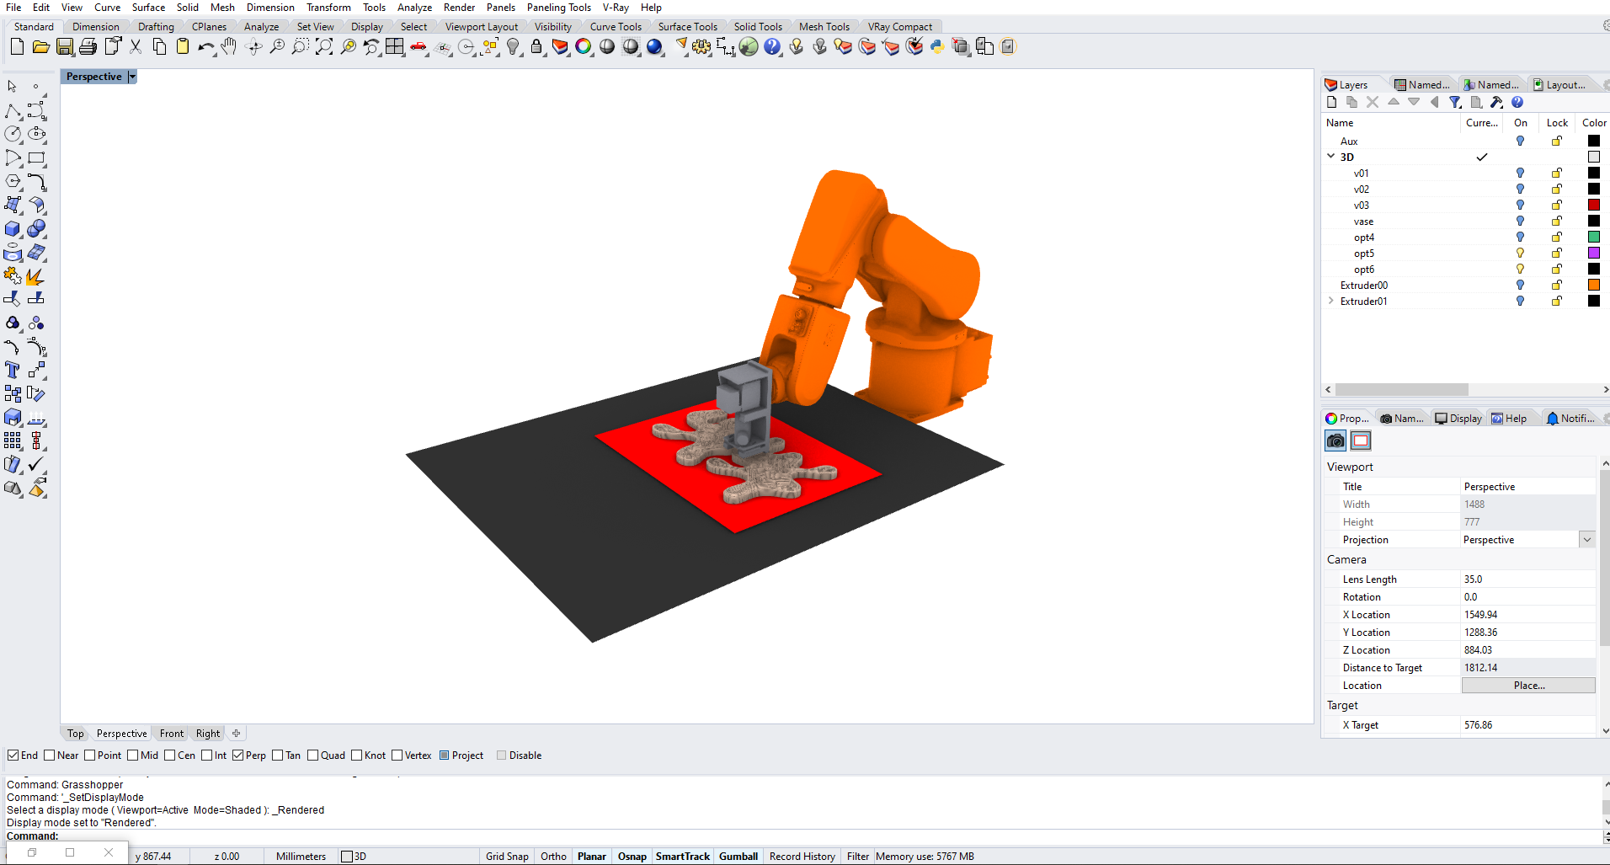Toggle Ortho in status bar
Viewport: 1610px width, 865px height.
coord(553,857)
